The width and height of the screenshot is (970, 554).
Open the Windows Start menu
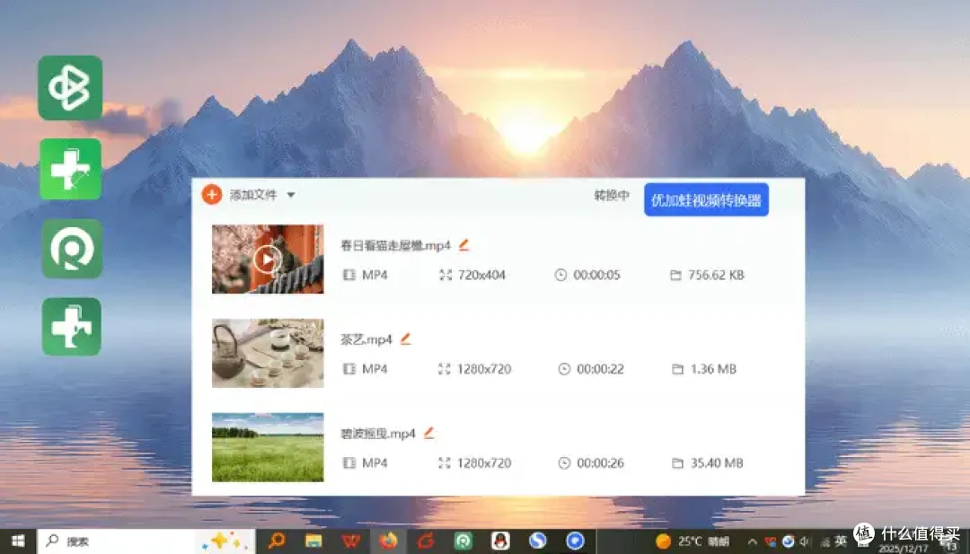coord(18,541)
